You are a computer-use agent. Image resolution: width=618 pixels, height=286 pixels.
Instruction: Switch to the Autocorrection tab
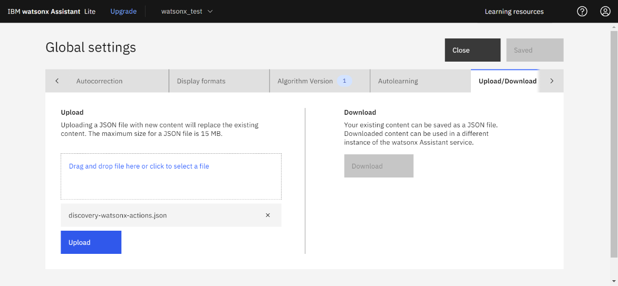99,81
